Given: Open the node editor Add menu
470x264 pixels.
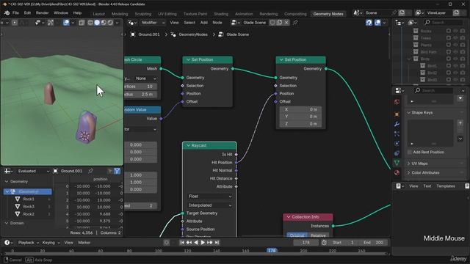Looking at the screenshot, I should coord(204,23).
